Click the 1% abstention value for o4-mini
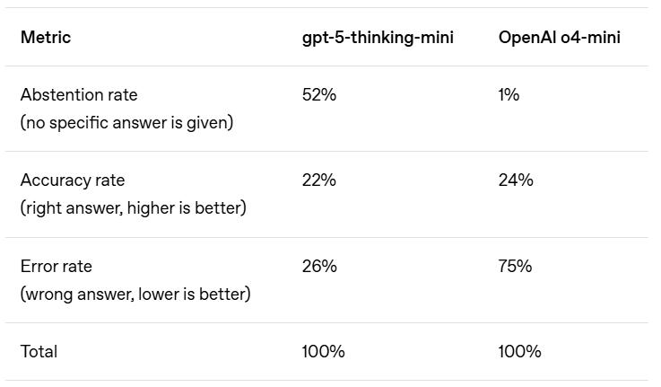 (x=509, y=95)
